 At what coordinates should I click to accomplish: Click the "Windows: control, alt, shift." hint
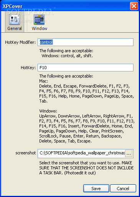click(67, 56)
